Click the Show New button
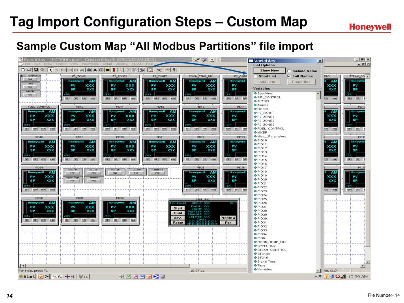The height and width of the screenshot is (303, 404). point(269,71)
